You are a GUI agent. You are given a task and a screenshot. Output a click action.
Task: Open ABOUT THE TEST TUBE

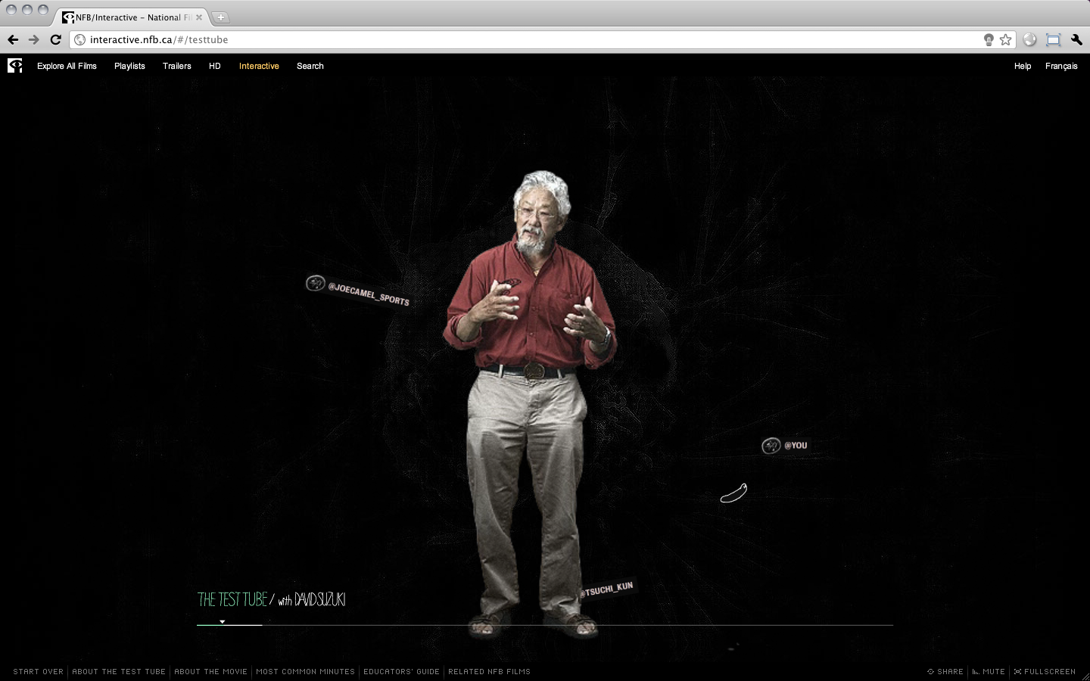(119, 671)
